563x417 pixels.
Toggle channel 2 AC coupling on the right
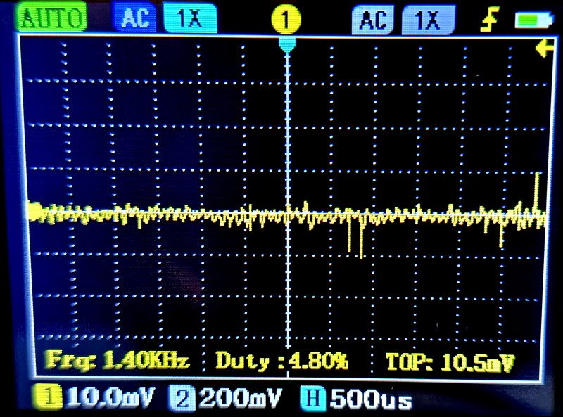pos(374,21)
